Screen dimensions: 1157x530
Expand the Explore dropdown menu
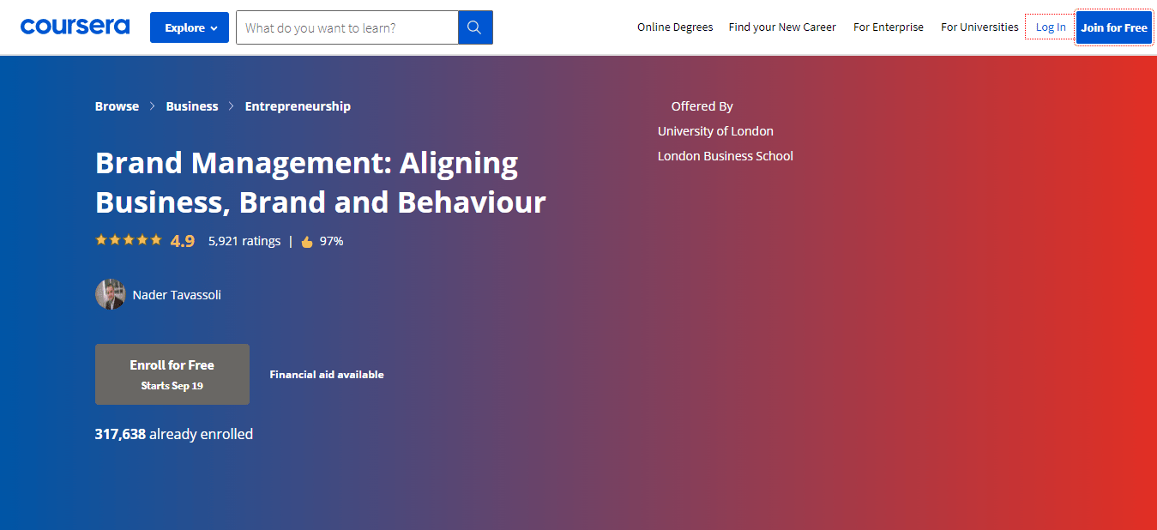pos(190,27)
